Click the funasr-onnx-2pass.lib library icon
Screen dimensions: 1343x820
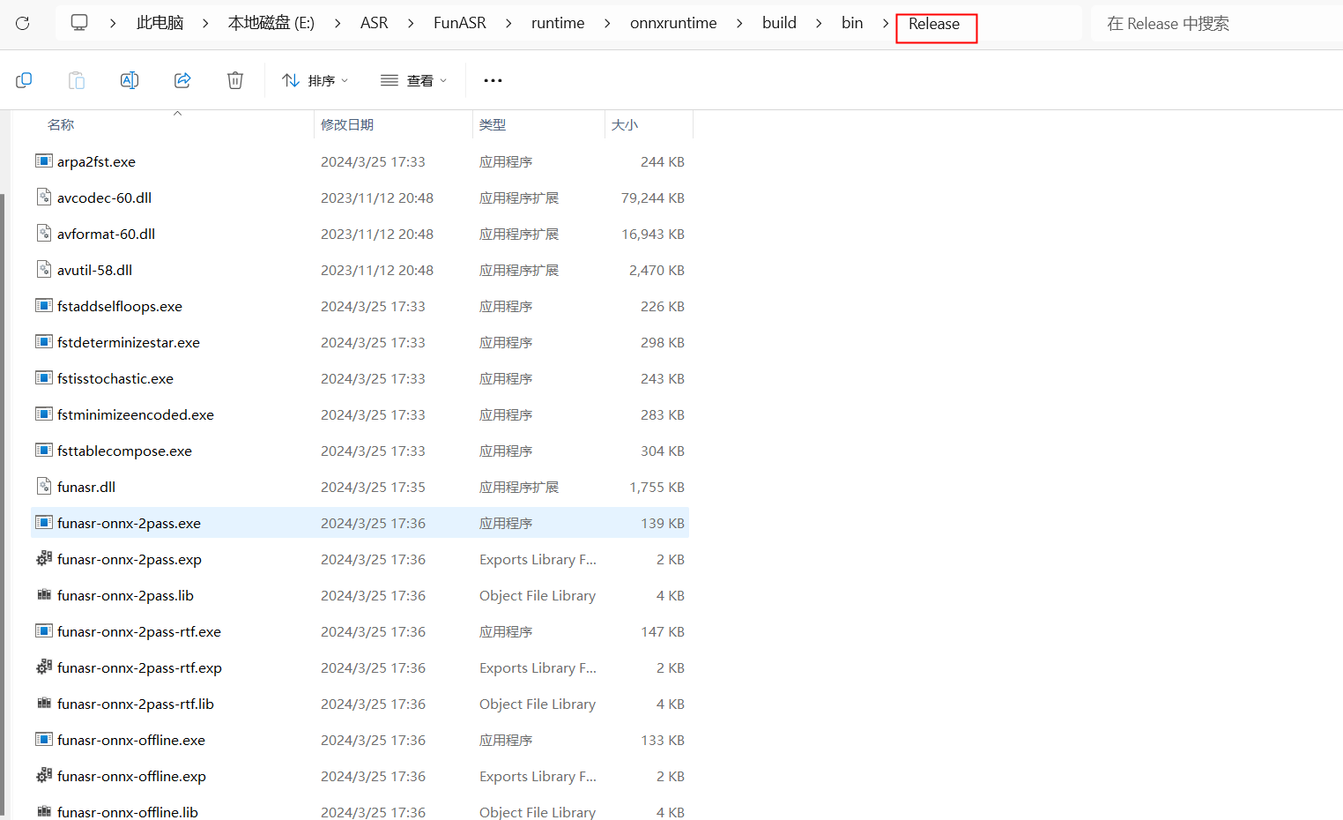[44, 595]
